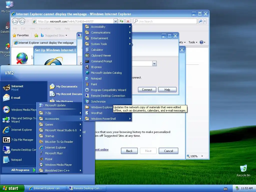Click Help in Remote Desktop dialog
Viewport: 256px width, 192px height.
coord(167,90)
